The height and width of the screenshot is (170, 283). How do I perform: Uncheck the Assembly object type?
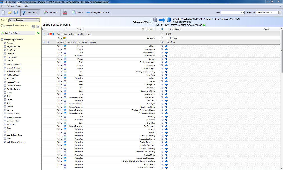5,43
